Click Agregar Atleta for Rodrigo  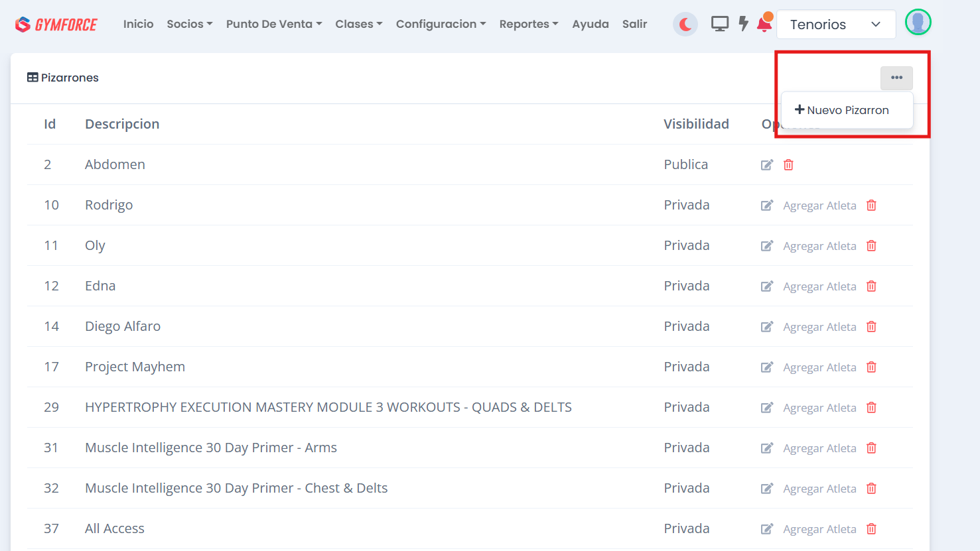pyautogui.click(x=819, y=206)
